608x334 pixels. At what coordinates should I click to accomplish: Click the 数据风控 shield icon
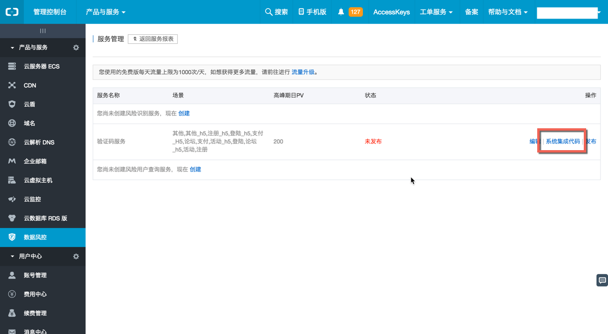[12, 237]
